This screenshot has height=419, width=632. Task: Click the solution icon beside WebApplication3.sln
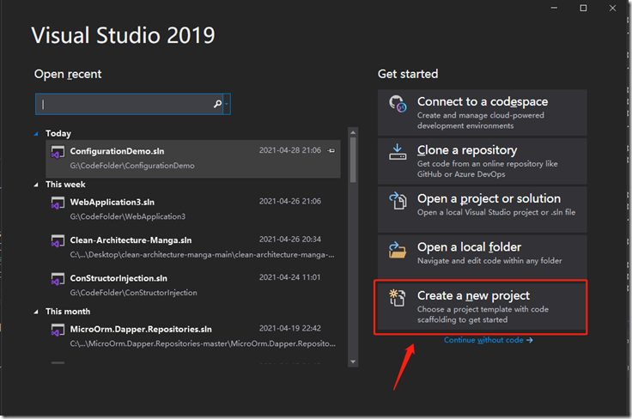58,203
